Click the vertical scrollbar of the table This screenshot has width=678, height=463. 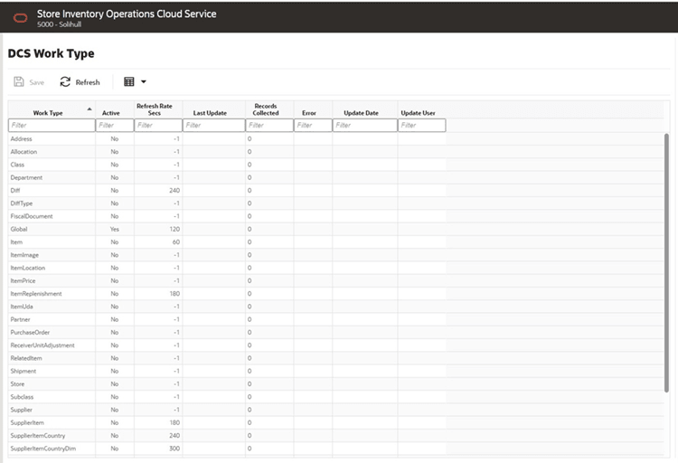666,262
